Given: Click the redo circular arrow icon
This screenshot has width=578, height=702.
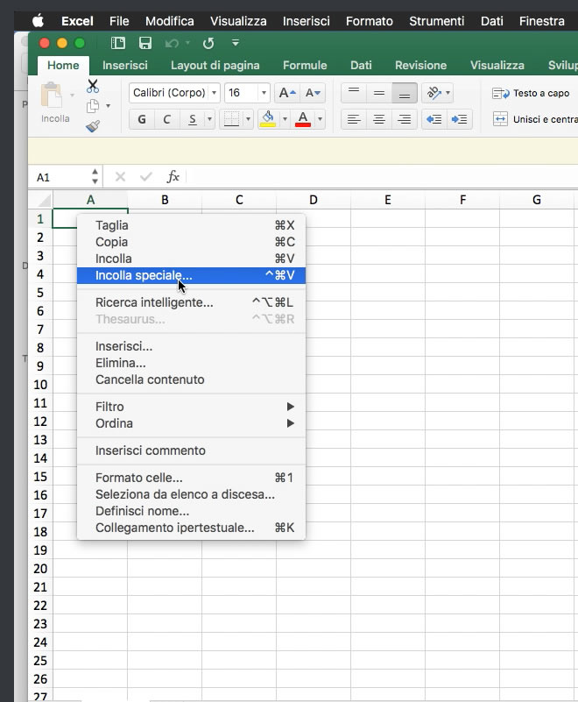Looking at the screenshot, I should click(208, 43).
